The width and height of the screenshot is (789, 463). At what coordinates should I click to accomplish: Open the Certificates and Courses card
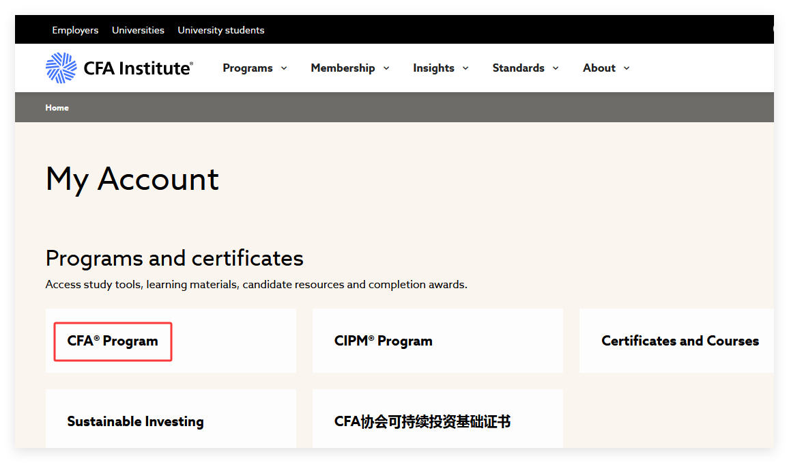tap(676, 341)
